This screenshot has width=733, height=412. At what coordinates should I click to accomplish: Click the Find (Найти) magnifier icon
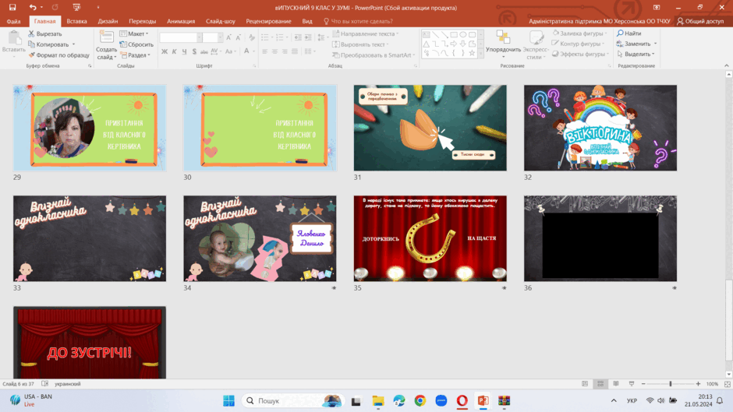[620, 33]
